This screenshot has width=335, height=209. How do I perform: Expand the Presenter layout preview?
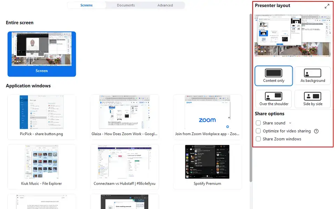click(x=327, y=6)
